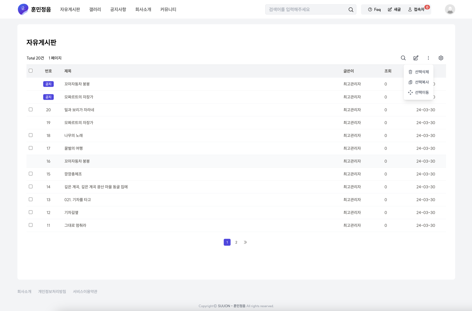Go to next pages with double-arrow icon
This screenshot has width=472, height=311.
click(245, 242)
